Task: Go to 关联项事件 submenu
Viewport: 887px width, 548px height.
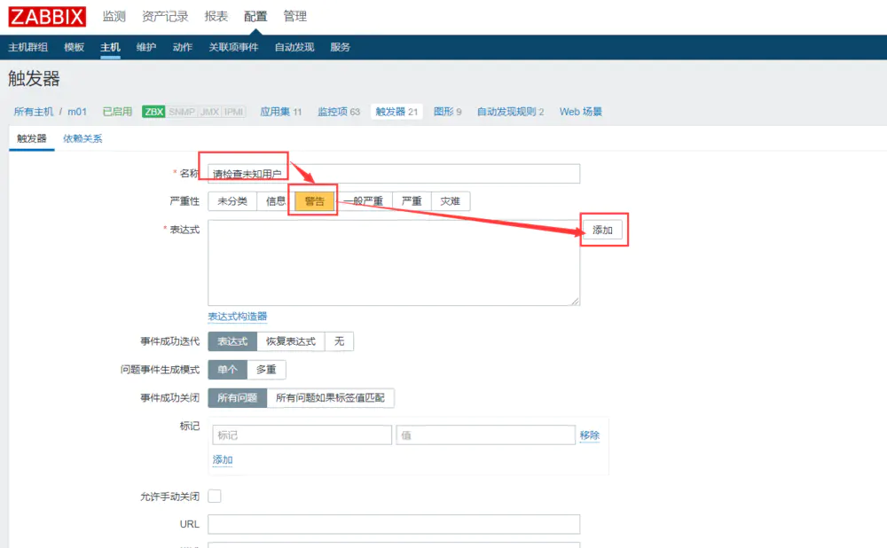Action: 233,47
